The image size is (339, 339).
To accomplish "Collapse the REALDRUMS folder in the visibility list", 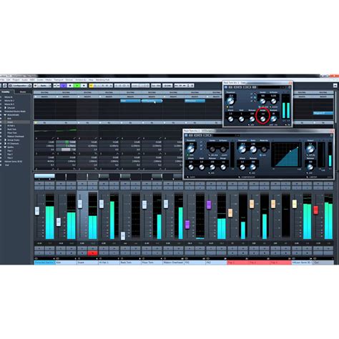I will [5, 115].
